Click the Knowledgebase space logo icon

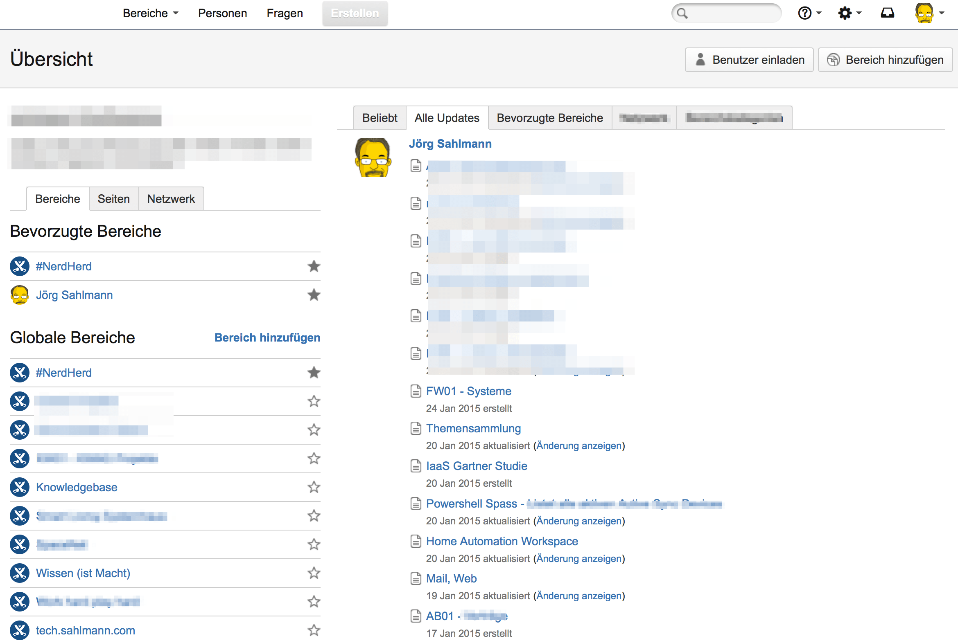pyautogui.click(x=19, y=487)
